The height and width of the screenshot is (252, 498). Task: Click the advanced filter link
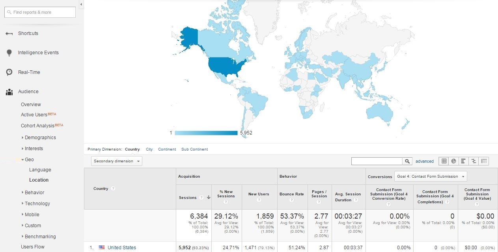coord(424,161)
